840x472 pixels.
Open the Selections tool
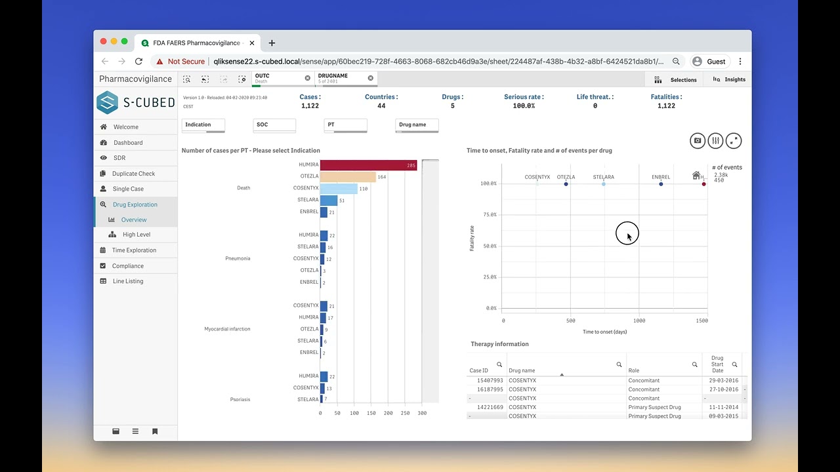(675, 79)
